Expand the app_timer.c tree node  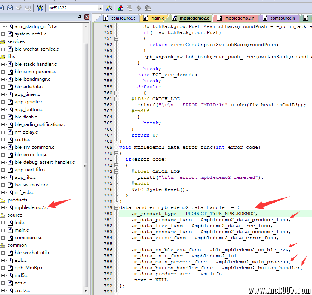(3, 94)
